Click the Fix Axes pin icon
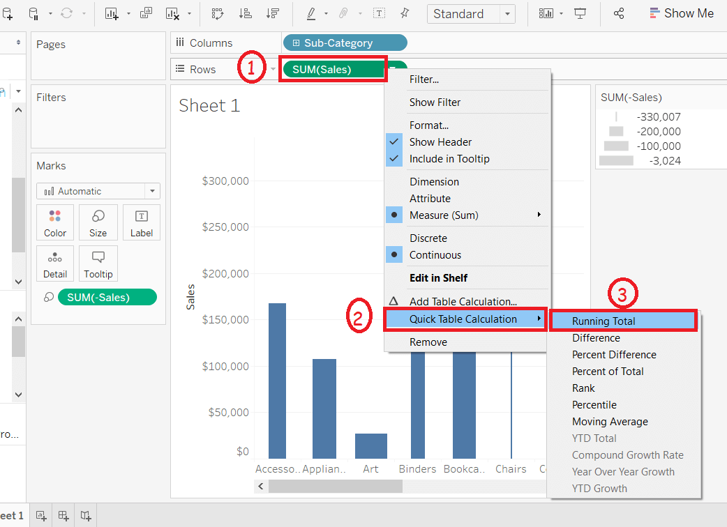The width and height of the screenshot is (727, 527). tap(405, 13)
